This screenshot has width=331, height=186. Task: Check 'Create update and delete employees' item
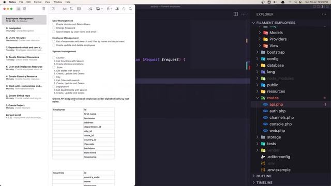(54, 45)
